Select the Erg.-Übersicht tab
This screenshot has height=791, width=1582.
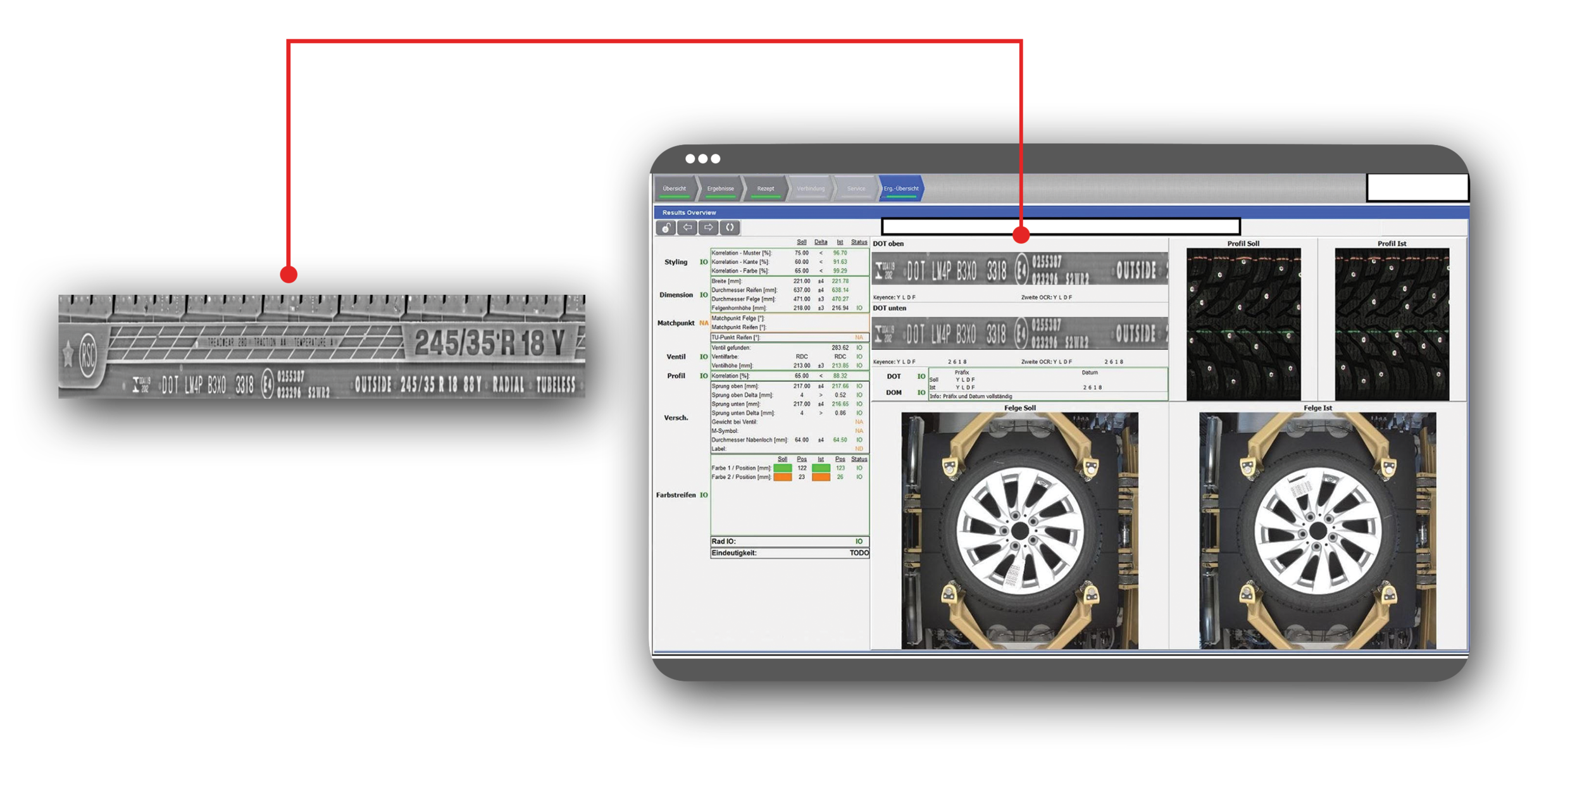tap(901, 189)
